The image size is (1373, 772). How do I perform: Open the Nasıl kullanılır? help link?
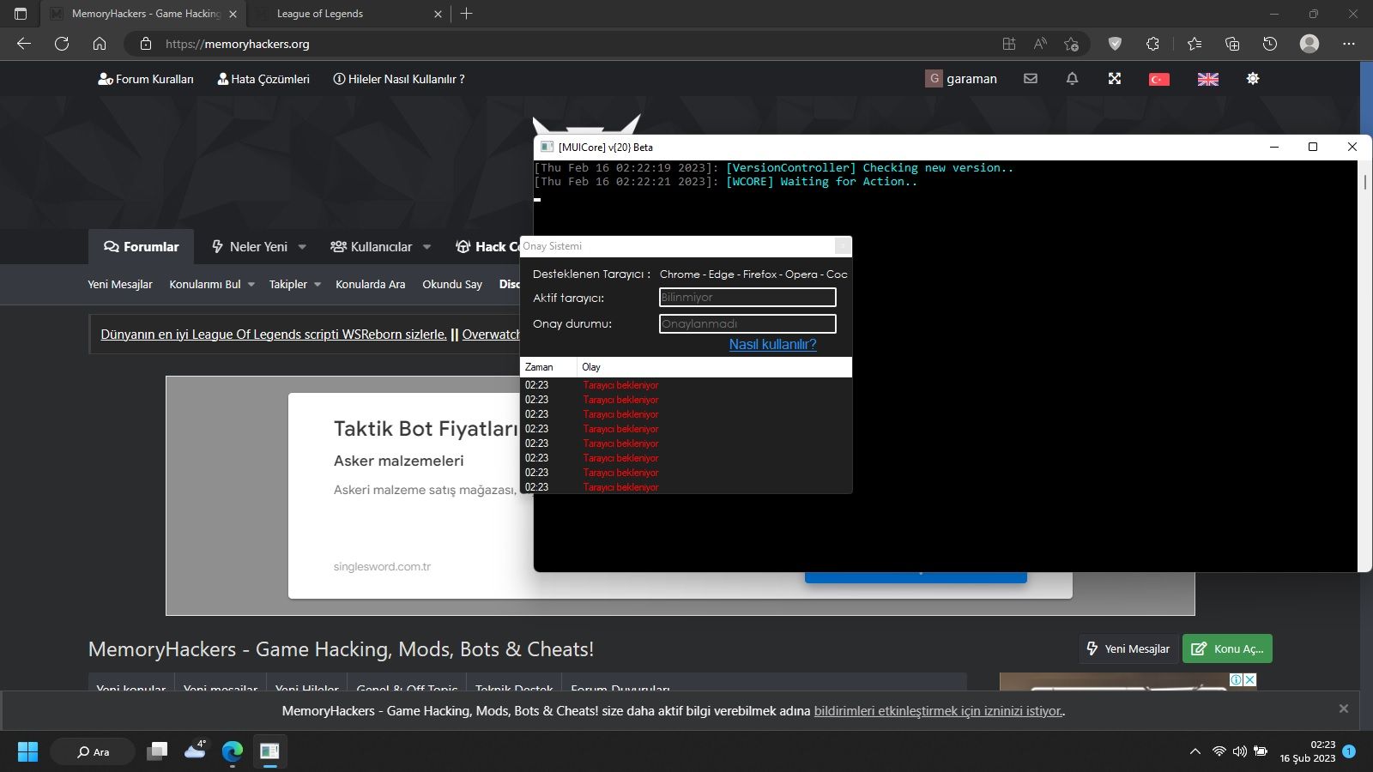[772, 345]
